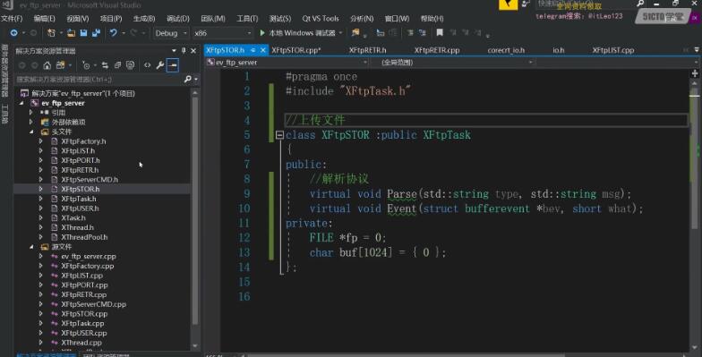Click the 源文件 folder icon
Screen dimensions: 702x357
click(x=45, y=247)
